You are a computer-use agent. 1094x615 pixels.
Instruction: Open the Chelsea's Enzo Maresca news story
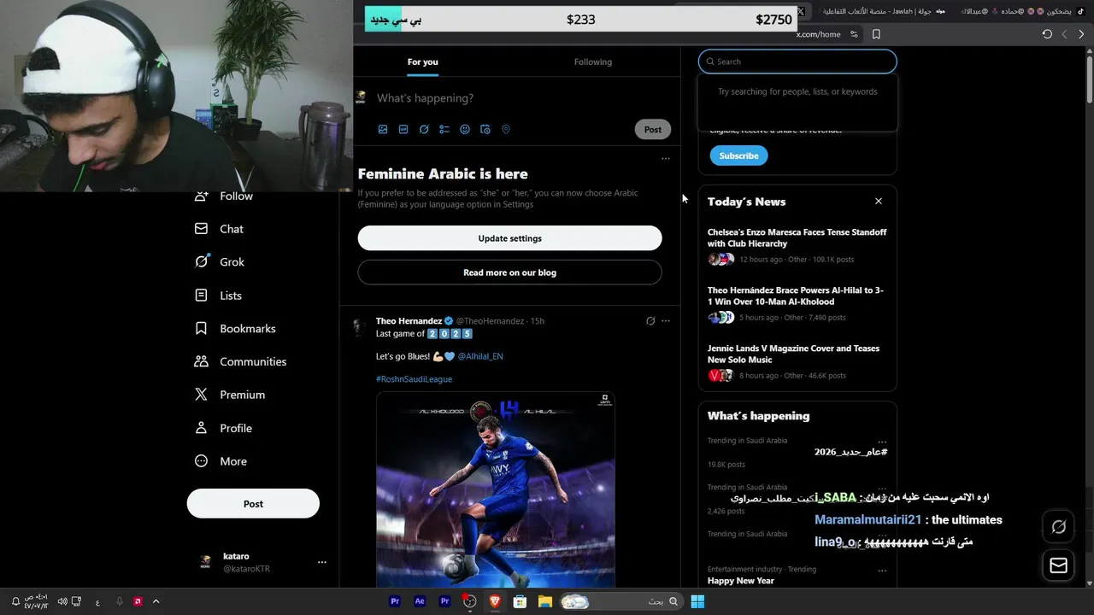(x=797, y=245)
